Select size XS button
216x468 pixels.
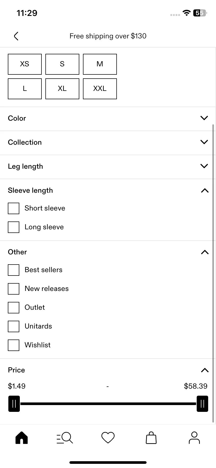click(x=25, y=64)
